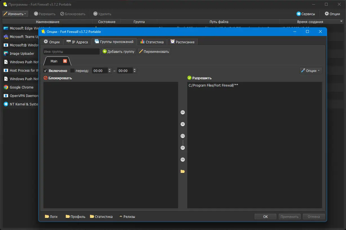The height and width of the screenshot is (230, 346).
Task: Click the yellow open-folder icon between lists
Action: pos(182,171)
